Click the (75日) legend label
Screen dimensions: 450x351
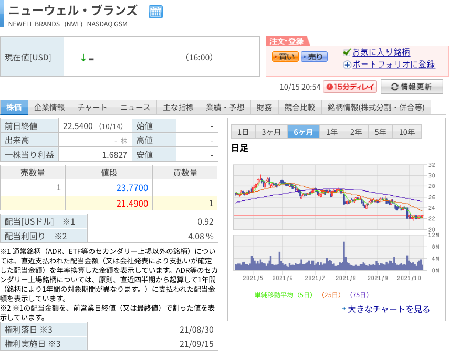(359, 295)
